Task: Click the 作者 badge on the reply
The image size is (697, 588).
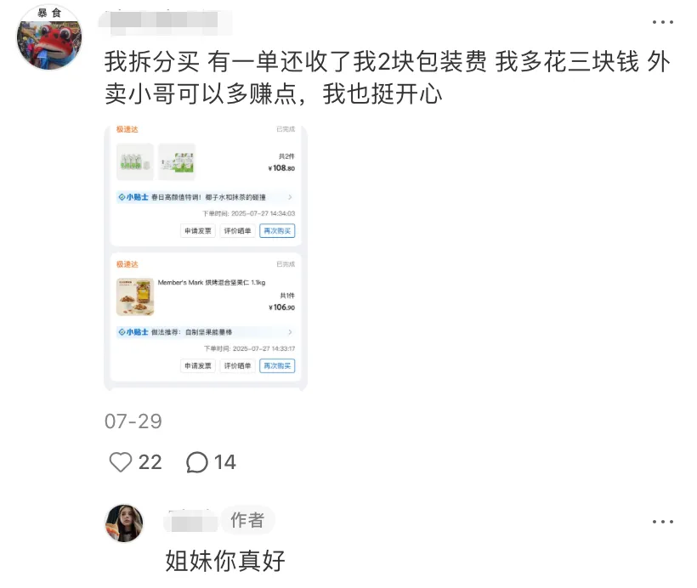Action: coord(247,520)
